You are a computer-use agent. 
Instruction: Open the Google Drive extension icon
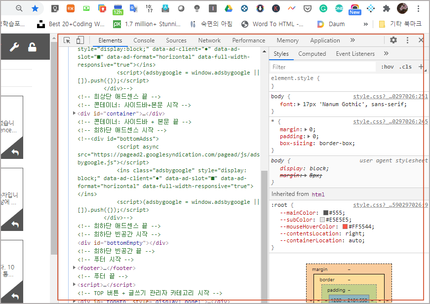pyautogui.click(x=229, y=8)
